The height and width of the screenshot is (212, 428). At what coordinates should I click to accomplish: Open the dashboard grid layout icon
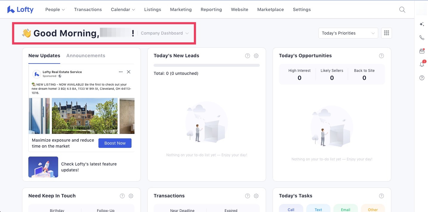coord(387,33)
